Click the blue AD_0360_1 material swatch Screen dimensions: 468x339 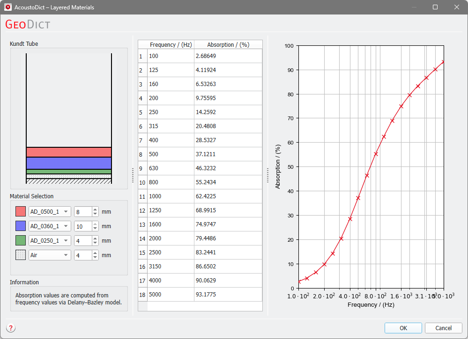20,226
